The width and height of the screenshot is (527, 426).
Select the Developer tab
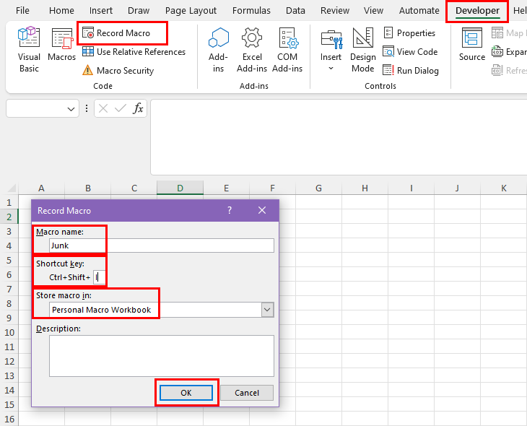point(477,10)
